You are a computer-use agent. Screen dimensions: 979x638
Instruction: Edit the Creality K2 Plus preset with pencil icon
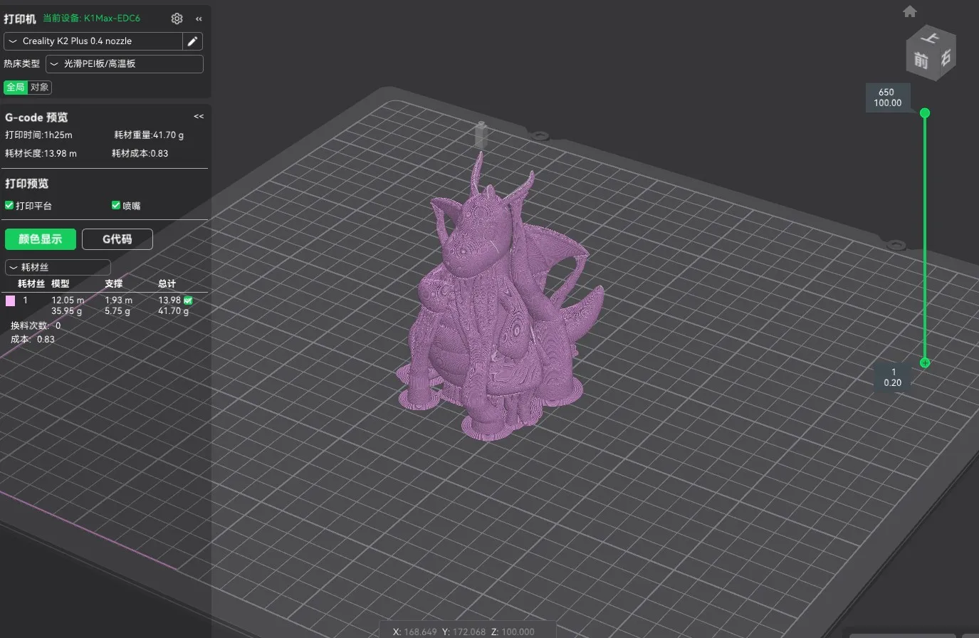point(192,41)
